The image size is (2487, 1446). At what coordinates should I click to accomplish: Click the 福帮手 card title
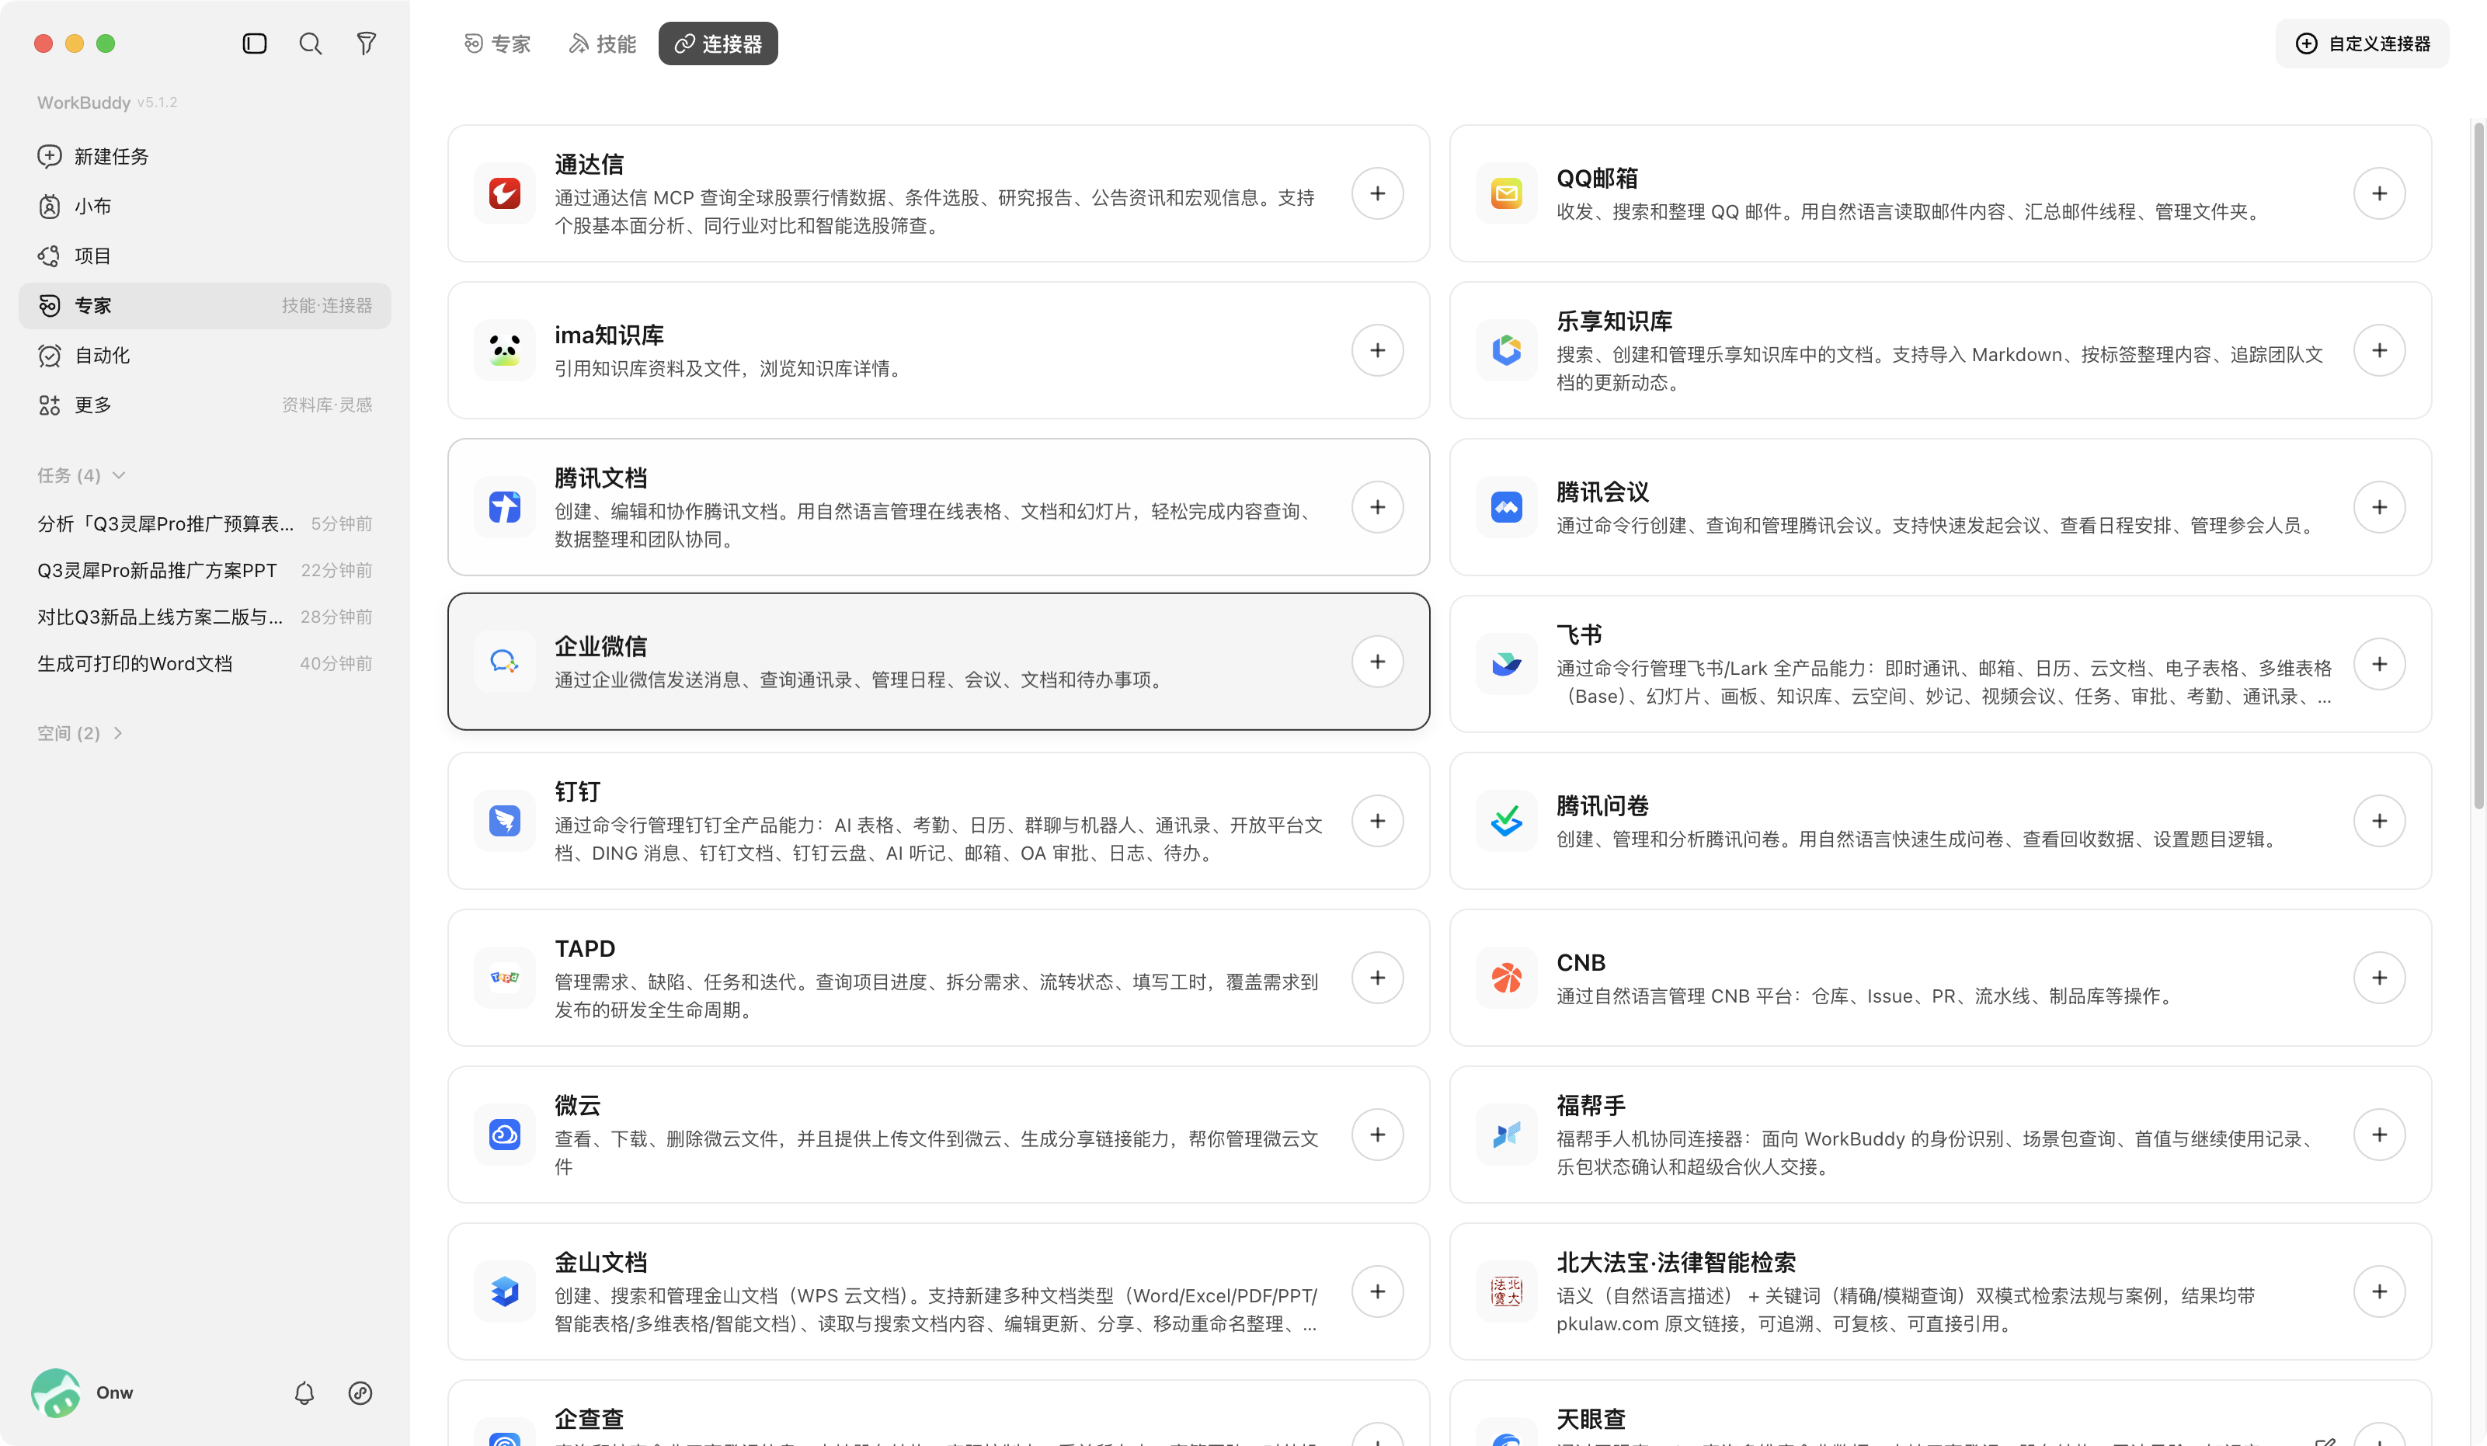click(x=1590, y=1106)
